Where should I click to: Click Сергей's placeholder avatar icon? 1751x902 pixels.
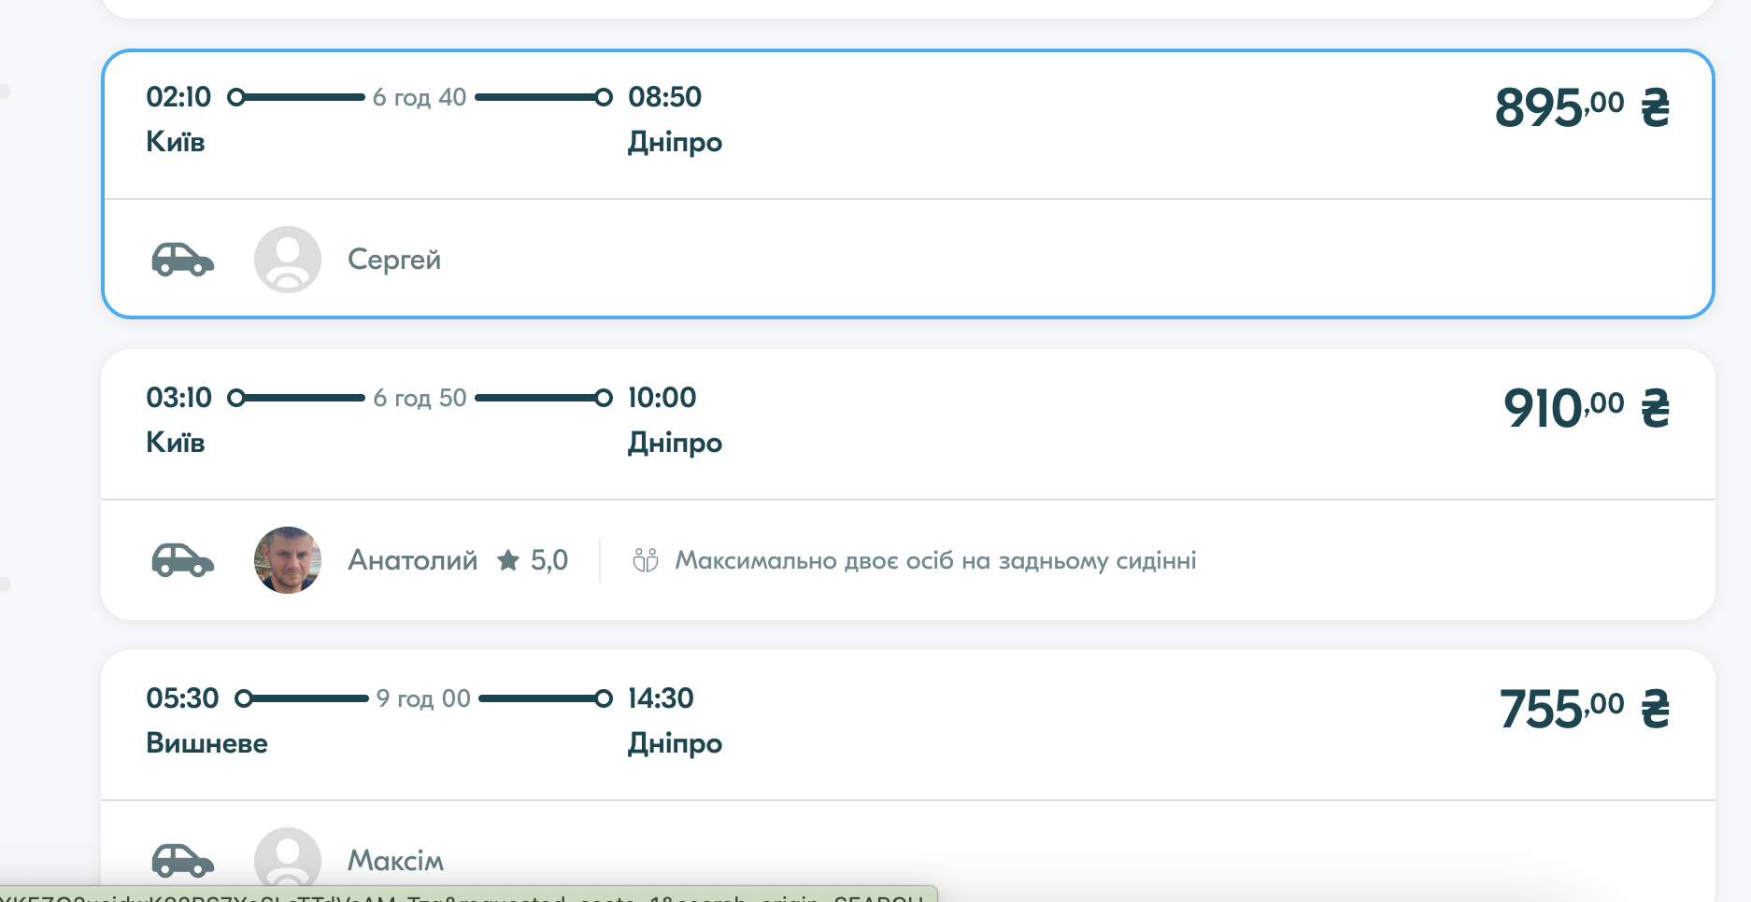click(288, 260)
